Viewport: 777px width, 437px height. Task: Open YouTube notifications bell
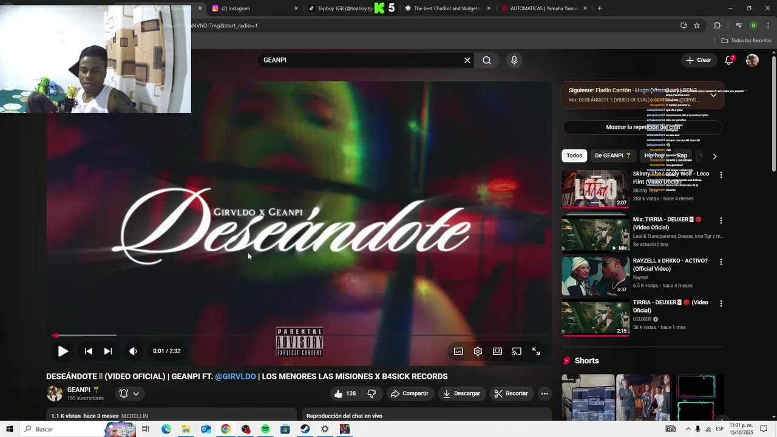pyautogui.click(x=730, y=60)
